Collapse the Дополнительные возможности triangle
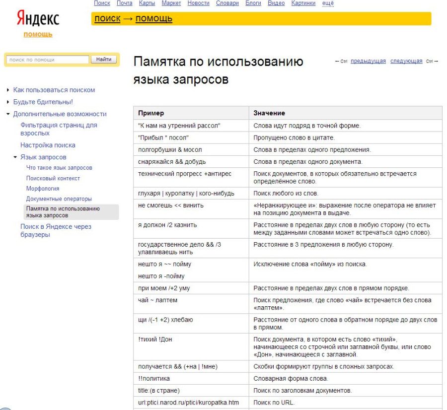The width and height of the screenshot is (447, 410). [x=8, y=114]
